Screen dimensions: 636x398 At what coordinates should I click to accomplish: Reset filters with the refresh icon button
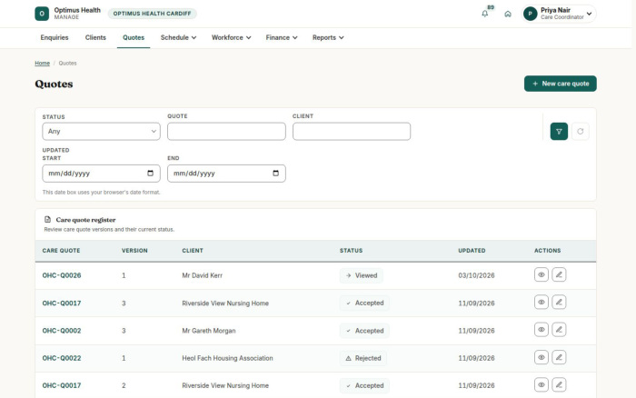point(581,132)
